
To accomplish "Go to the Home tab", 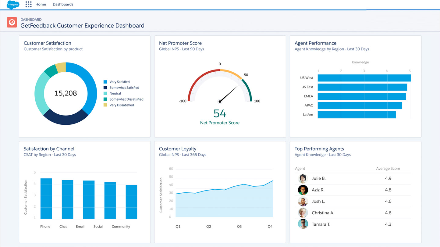I will click(41, 4).
